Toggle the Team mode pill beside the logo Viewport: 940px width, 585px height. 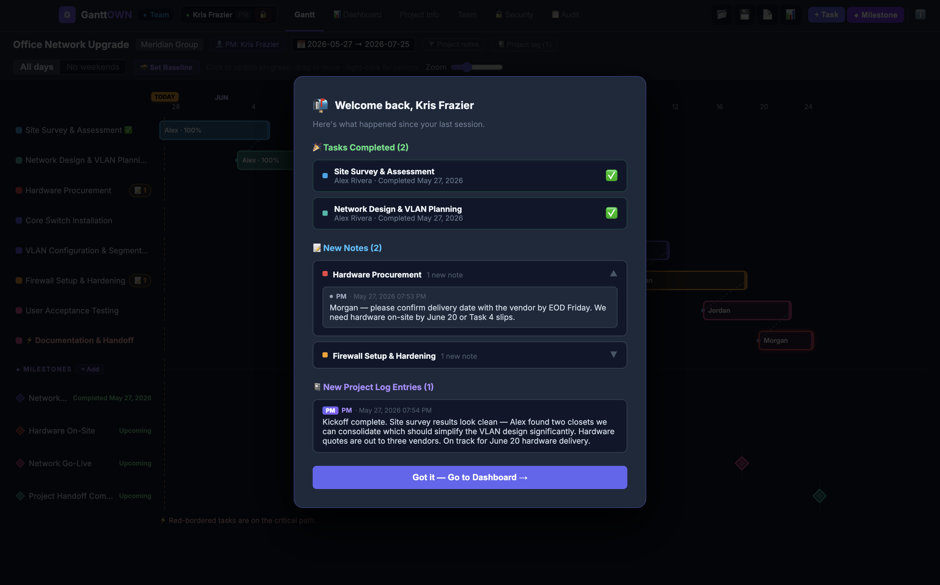(x=156, y=15)
